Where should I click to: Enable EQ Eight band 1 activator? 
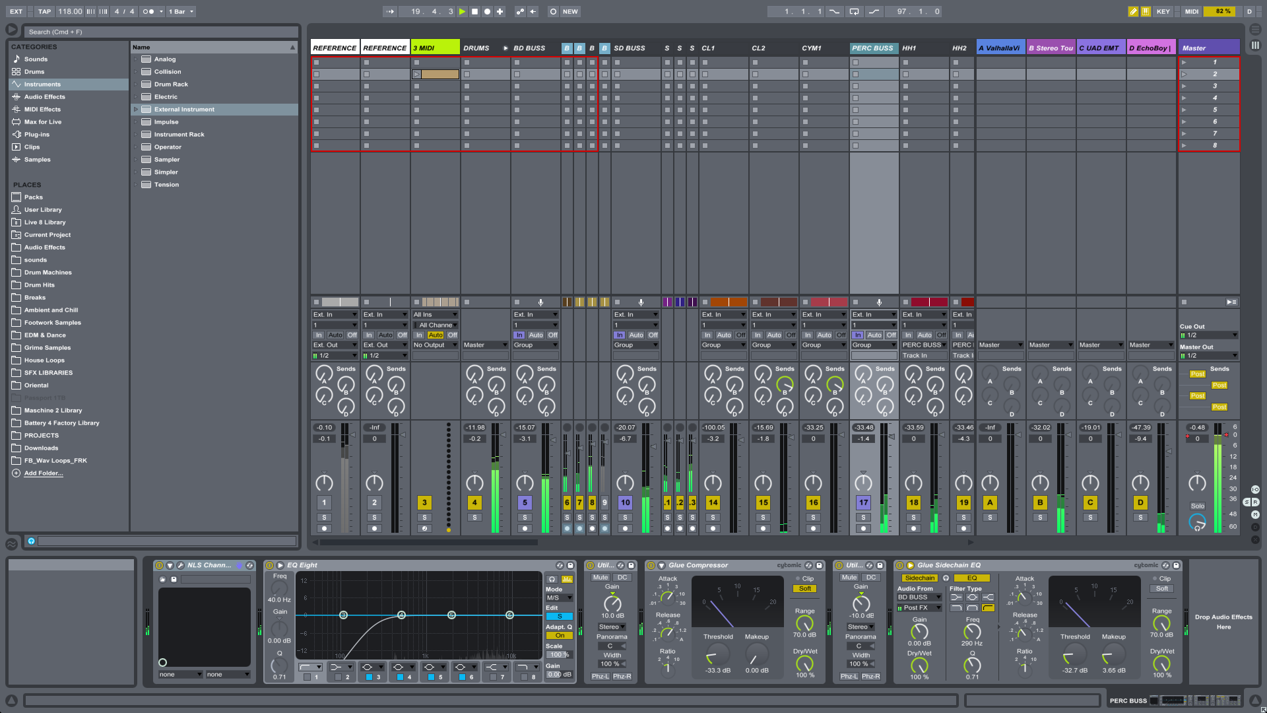(x=307, y=677)
